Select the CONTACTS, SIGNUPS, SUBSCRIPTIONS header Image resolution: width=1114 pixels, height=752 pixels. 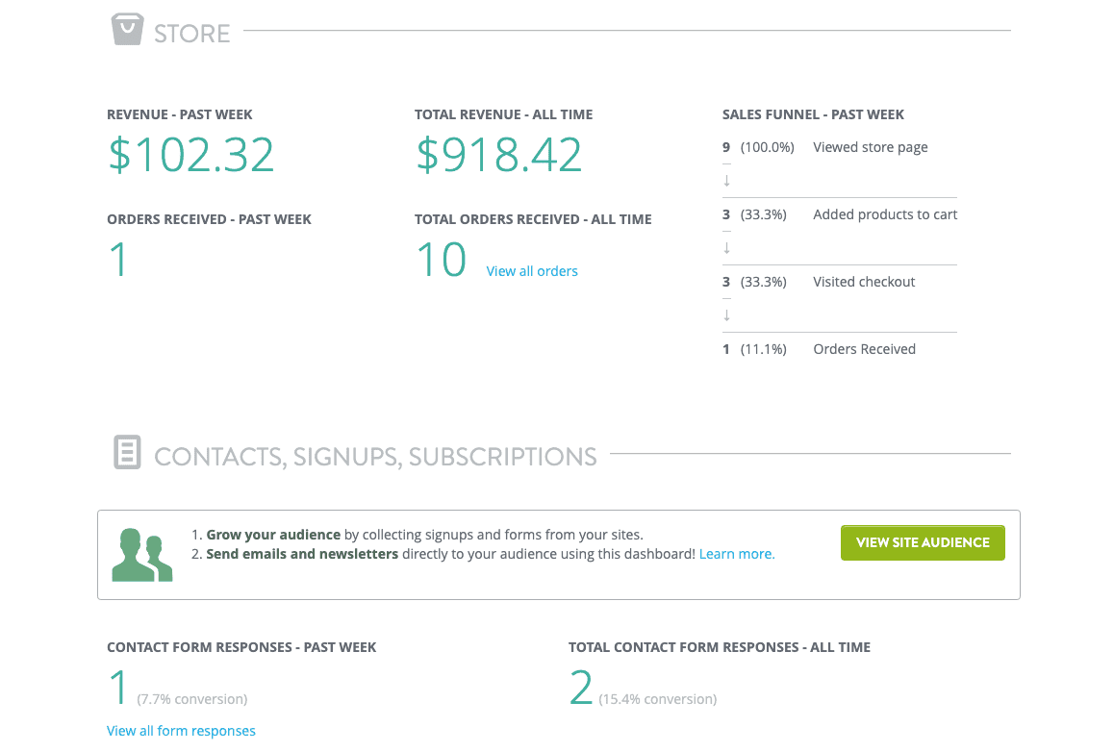point(376,455)
